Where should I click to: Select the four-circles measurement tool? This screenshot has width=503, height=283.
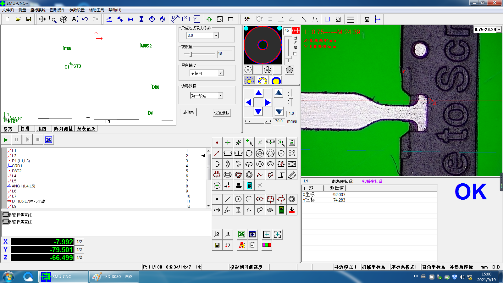coord(292,153)
